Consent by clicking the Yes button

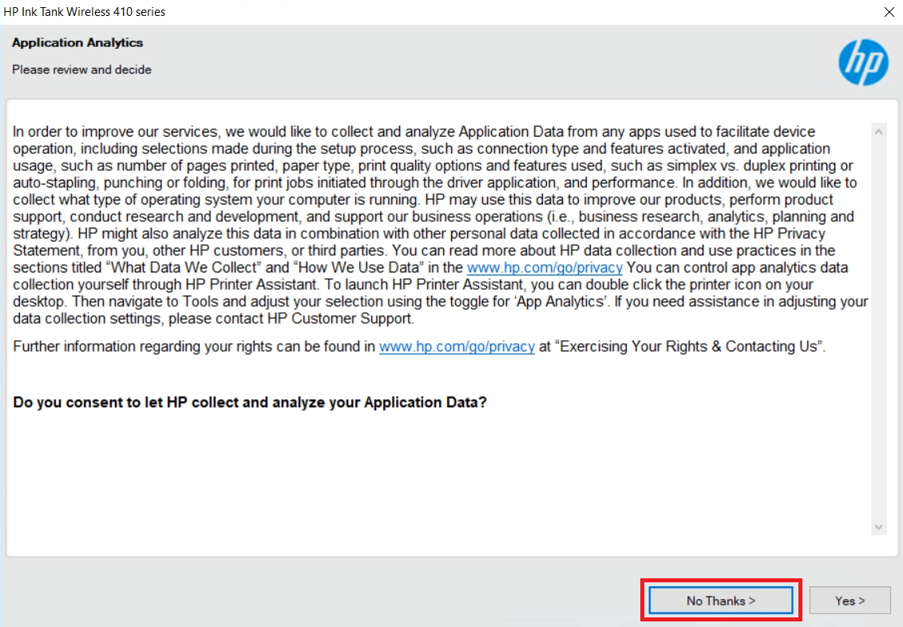(850, 601)
